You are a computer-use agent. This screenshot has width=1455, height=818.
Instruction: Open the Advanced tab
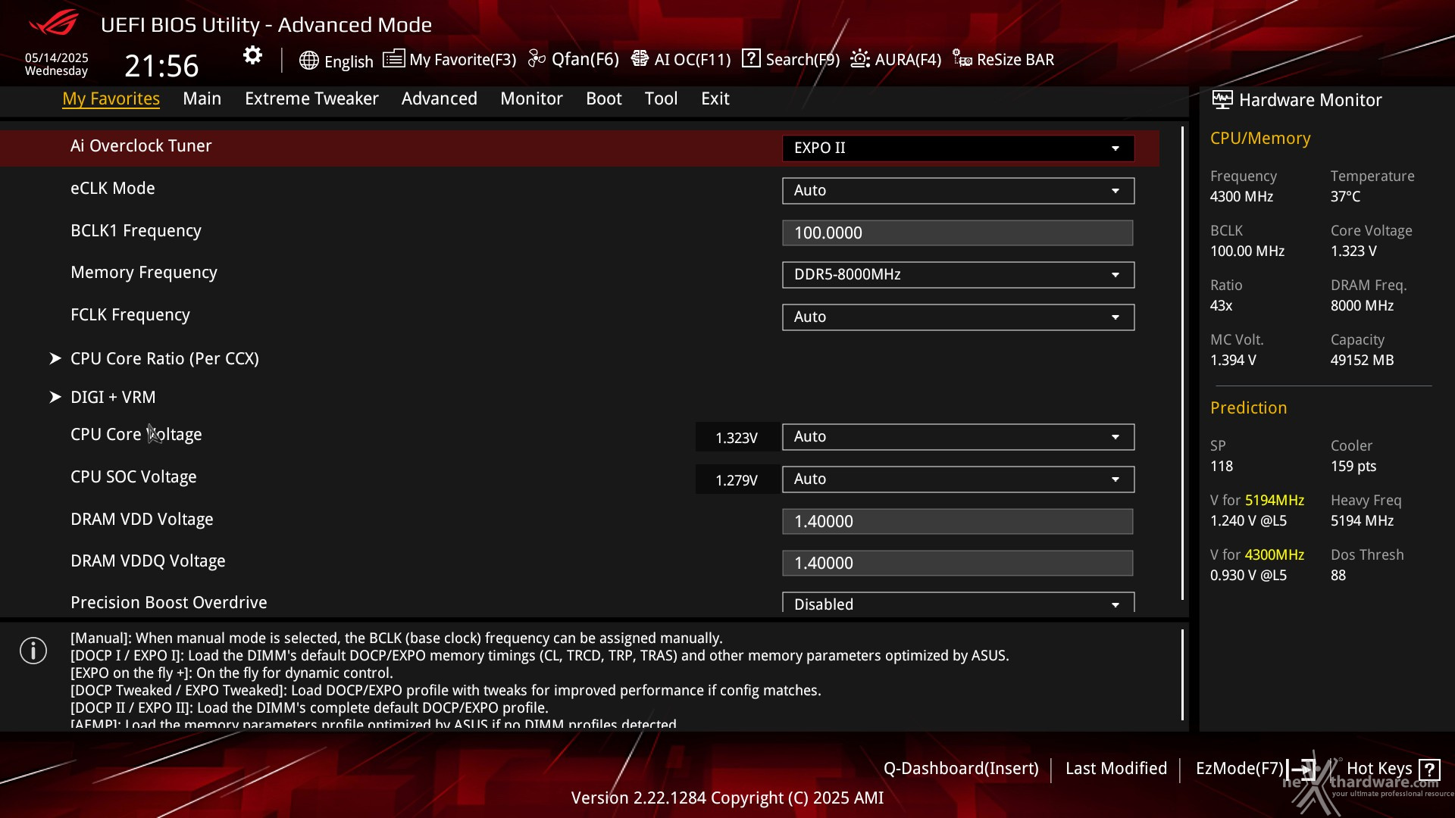[439, 98]
